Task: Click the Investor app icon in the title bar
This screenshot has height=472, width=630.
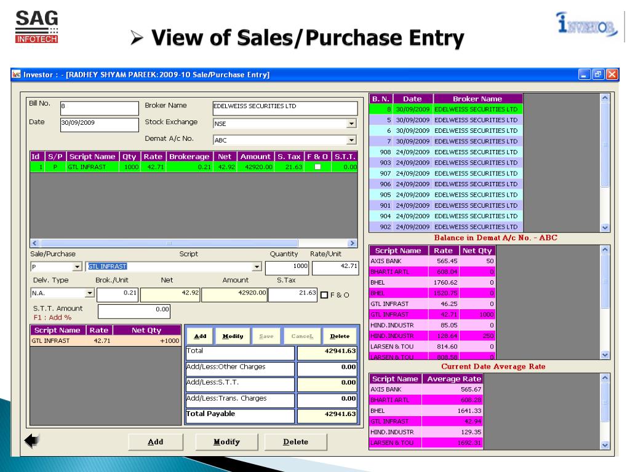Action: tap(16, 74)
